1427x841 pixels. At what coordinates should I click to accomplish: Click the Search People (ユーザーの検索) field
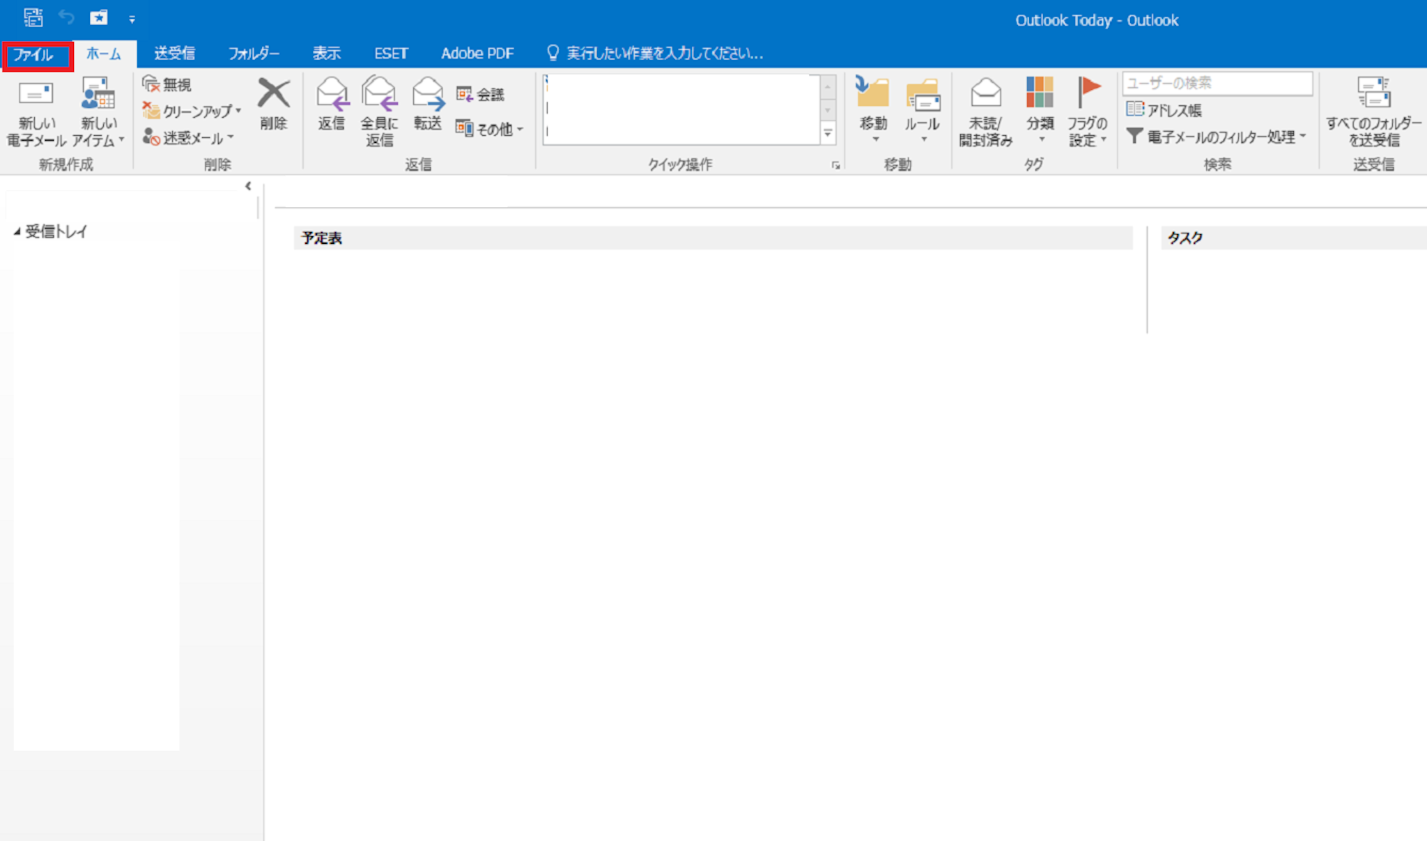tap(1217, 84)
